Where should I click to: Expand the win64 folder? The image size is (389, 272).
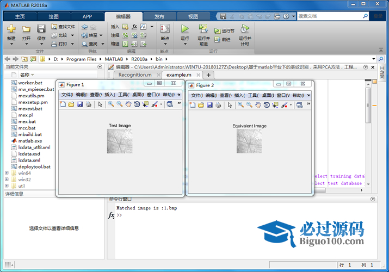pyautogui.click(x=7, y=173)
